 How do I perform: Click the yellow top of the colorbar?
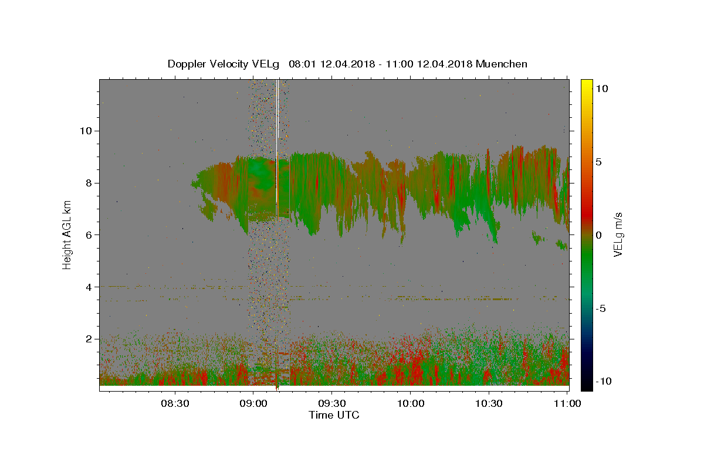coord(586,83)
